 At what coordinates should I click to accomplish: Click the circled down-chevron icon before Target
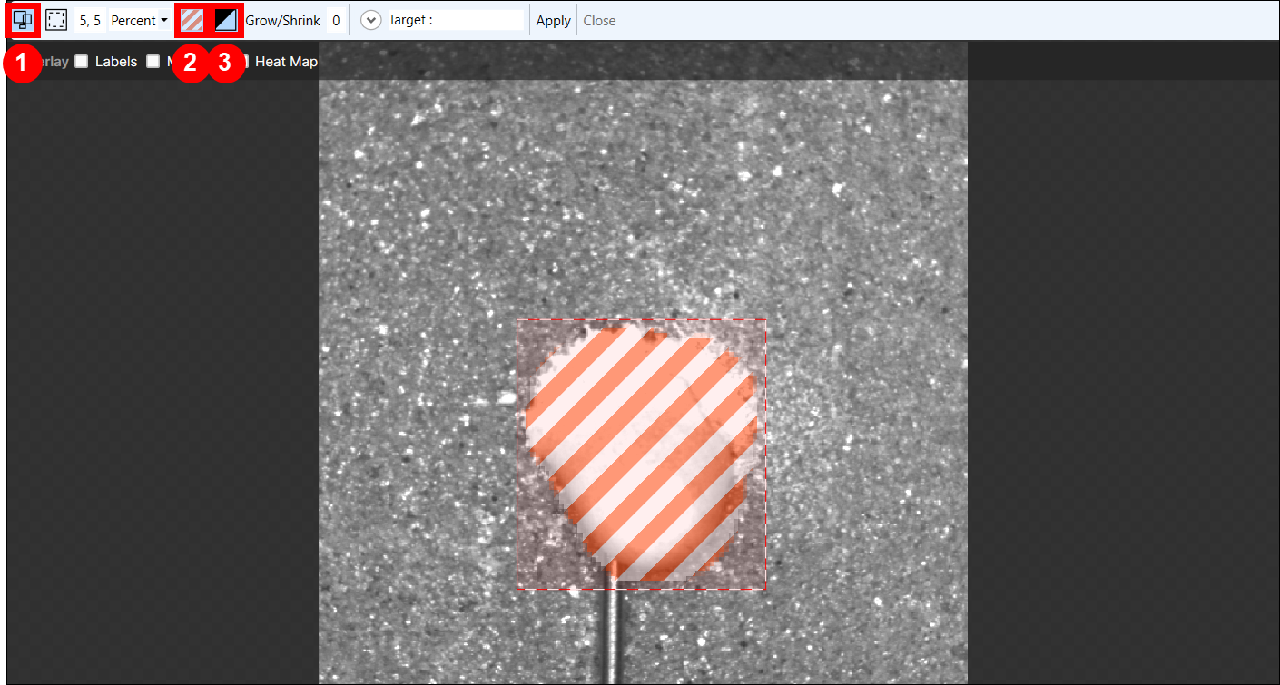pyautogui.click(x=370, y=20)
